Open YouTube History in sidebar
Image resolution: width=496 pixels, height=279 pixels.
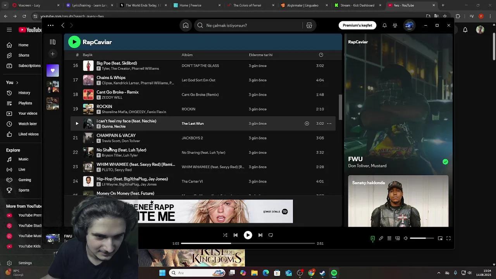click(24, 93)
